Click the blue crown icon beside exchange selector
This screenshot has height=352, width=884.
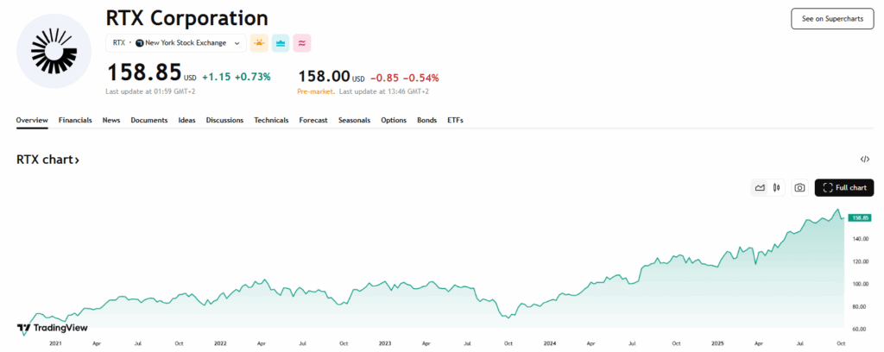pos(281,42)
